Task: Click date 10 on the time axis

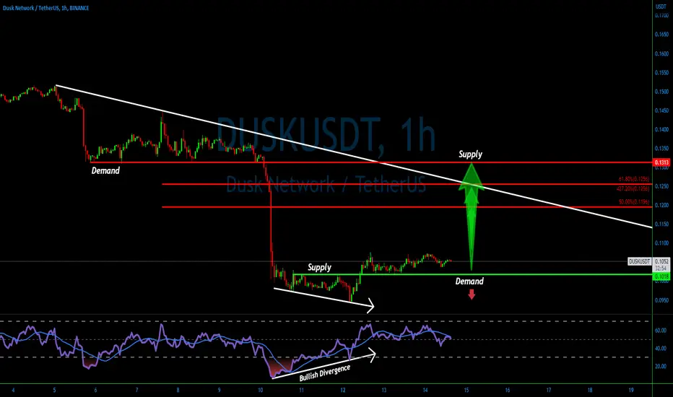Action: [x=261, y=390]
